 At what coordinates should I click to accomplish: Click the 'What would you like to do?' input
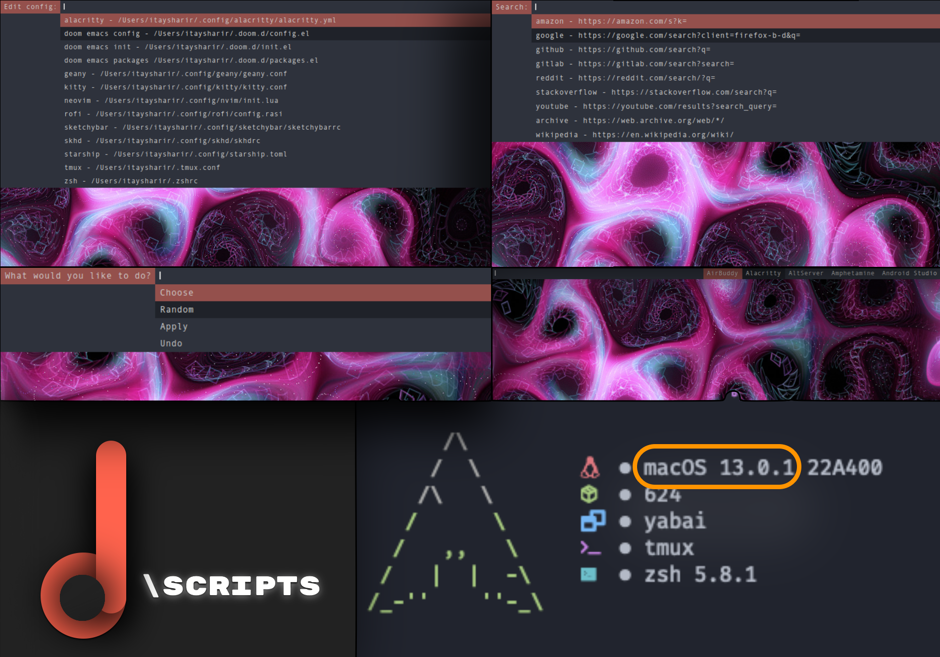323,276
